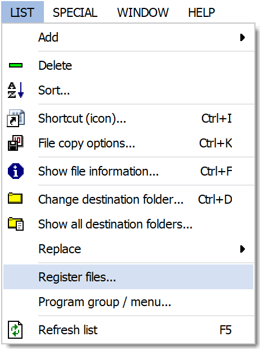Open the Replace menu entry
The height and width of the screenshot is (350, 260).
(x=128, y=249)
